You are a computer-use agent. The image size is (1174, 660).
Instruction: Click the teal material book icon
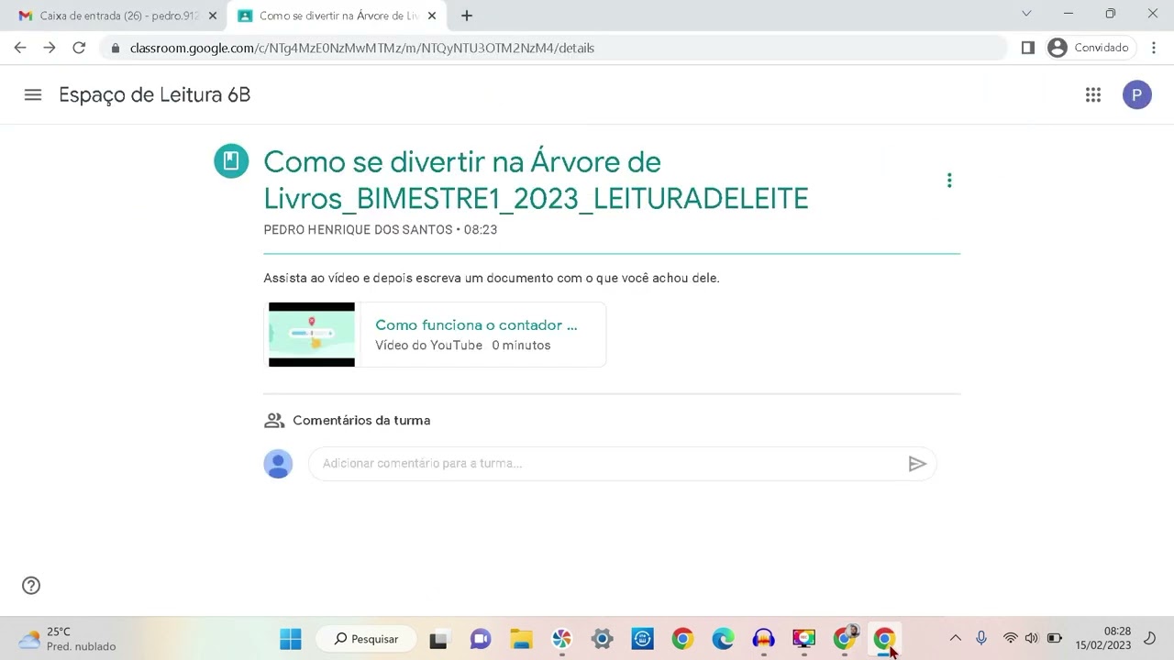(231, 161)
